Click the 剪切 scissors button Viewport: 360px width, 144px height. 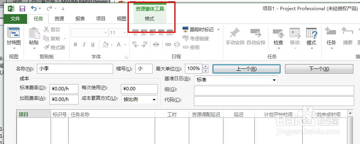[52, 29]
